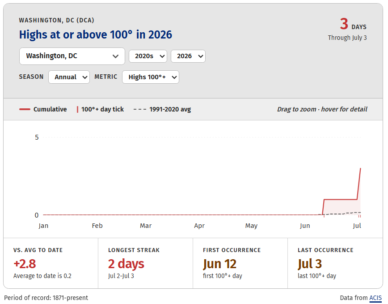388x304 pixels.
Task: Click the '3 DAYS' total count
Action: coord(353,24)
